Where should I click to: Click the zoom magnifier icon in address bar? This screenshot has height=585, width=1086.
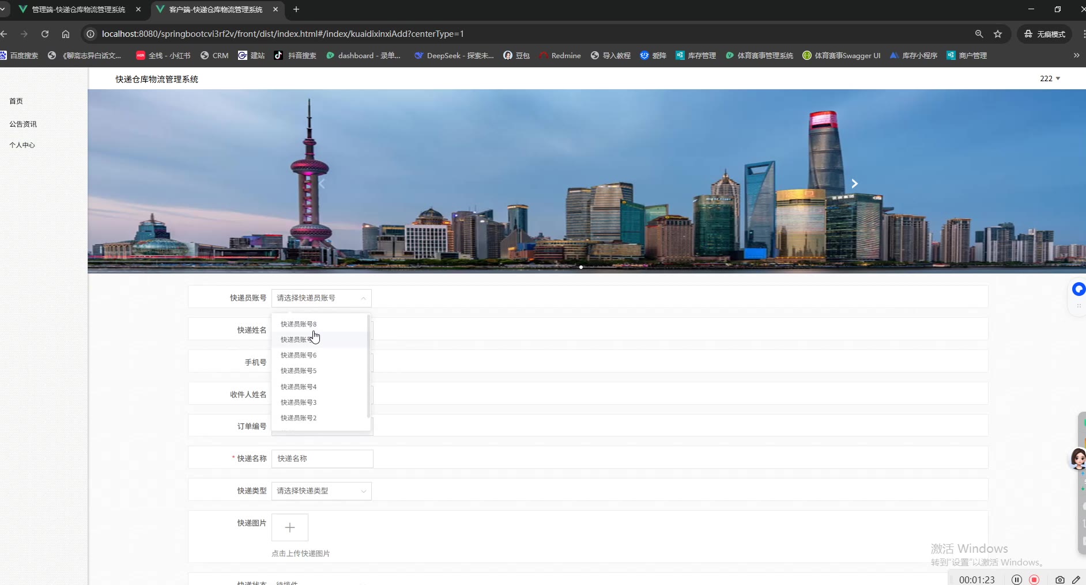click(979, 34)
